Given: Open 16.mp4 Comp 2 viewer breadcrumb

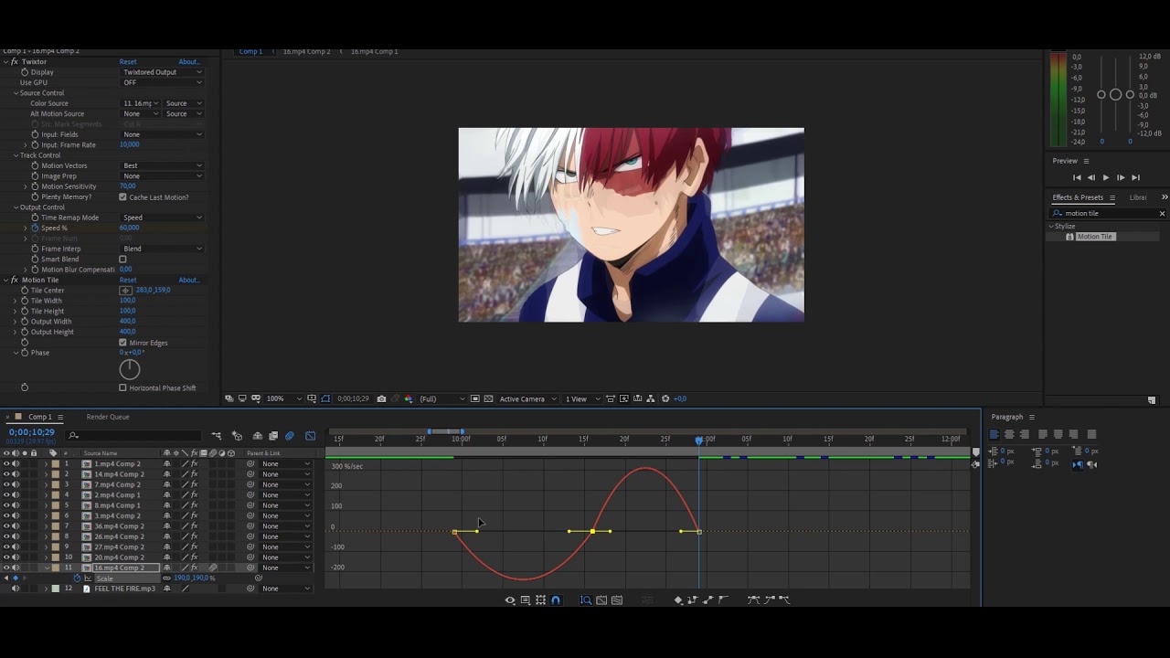Looking at the screenshot, I should [306, 51].
